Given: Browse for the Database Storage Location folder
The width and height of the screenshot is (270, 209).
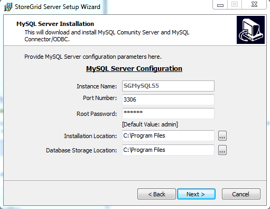Looking at the screenshot, I should click(222, 150).
